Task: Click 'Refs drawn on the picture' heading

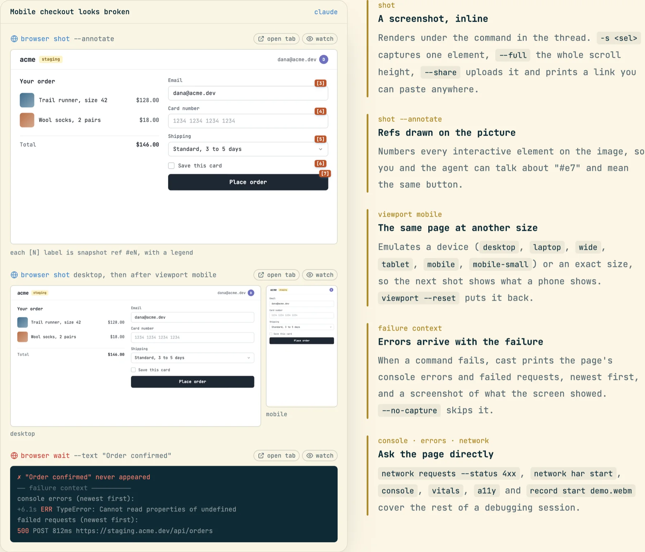Action: click(446, 133)
